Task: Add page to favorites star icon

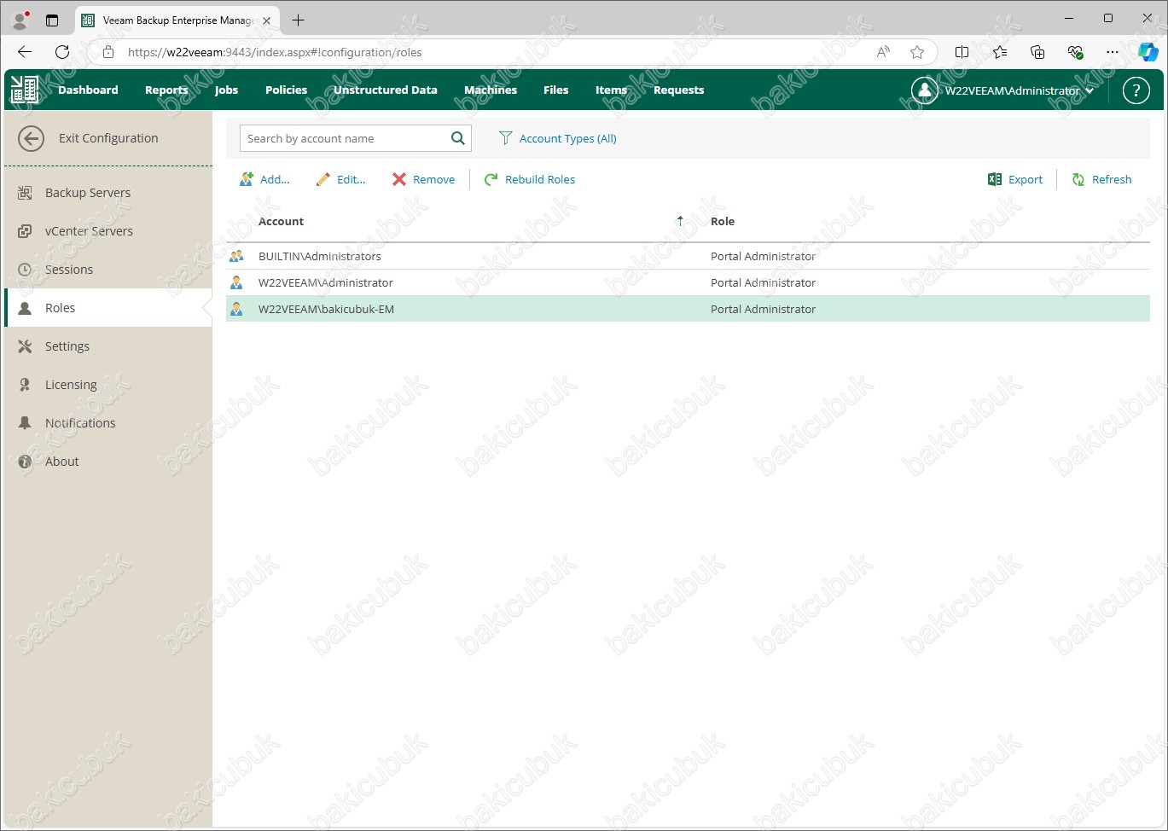Action: click(917, 52)
